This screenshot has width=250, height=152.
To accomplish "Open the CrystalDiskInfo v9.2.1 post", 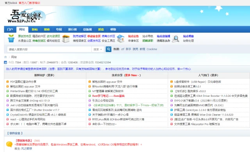I will coord(38,115).
